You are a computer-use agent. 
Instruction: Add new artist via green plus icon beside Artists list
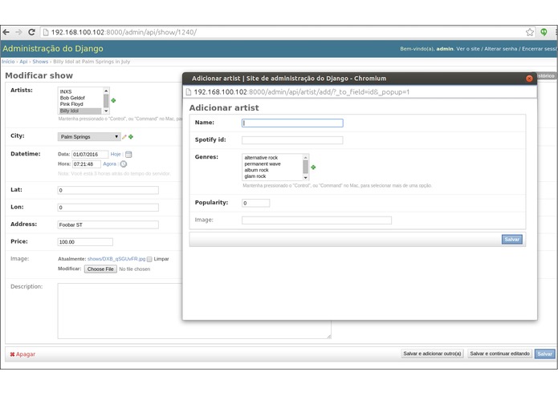[113, 100]
